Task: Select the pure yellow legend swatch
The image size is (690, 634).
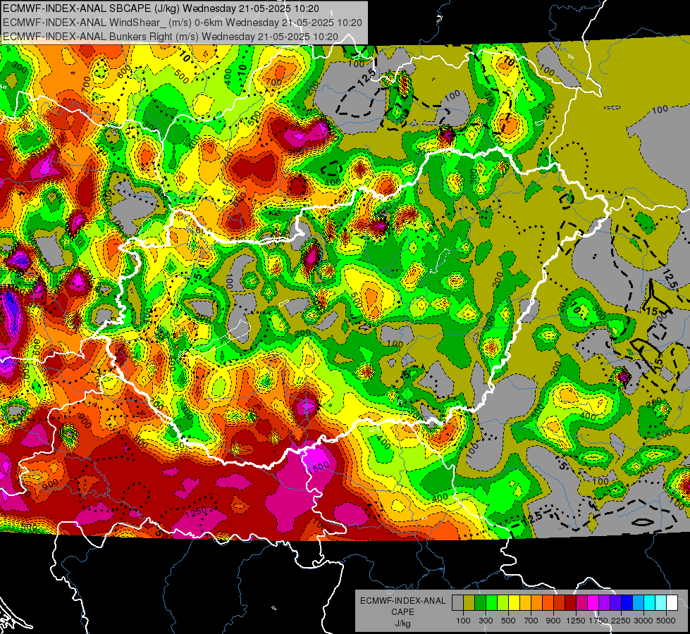Action: click(x=514, y=603)
